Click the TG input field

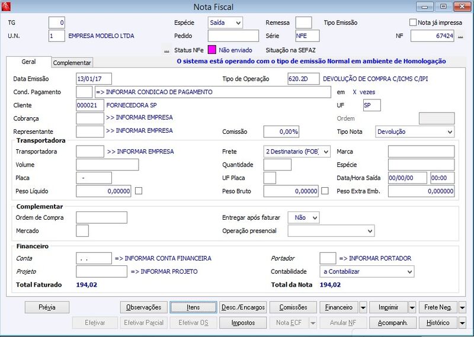(x=56, y=23)
